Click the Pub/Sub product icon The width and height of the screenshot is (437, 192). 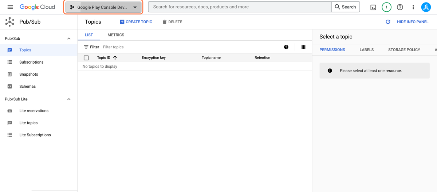pos(10,22)
